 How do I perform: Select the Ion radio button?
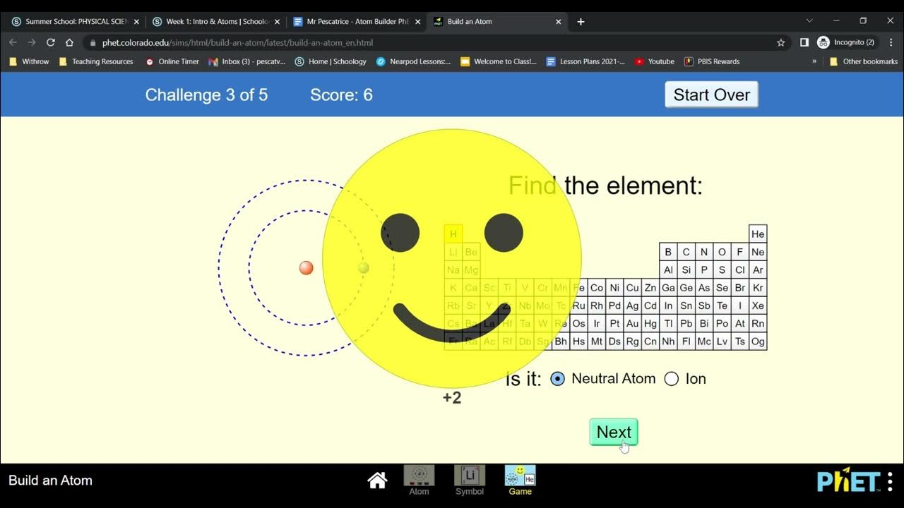(672, 379)
